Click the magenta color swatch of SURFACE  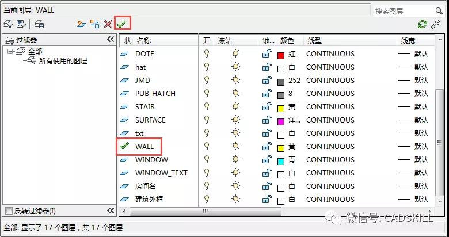pos(281,121)
